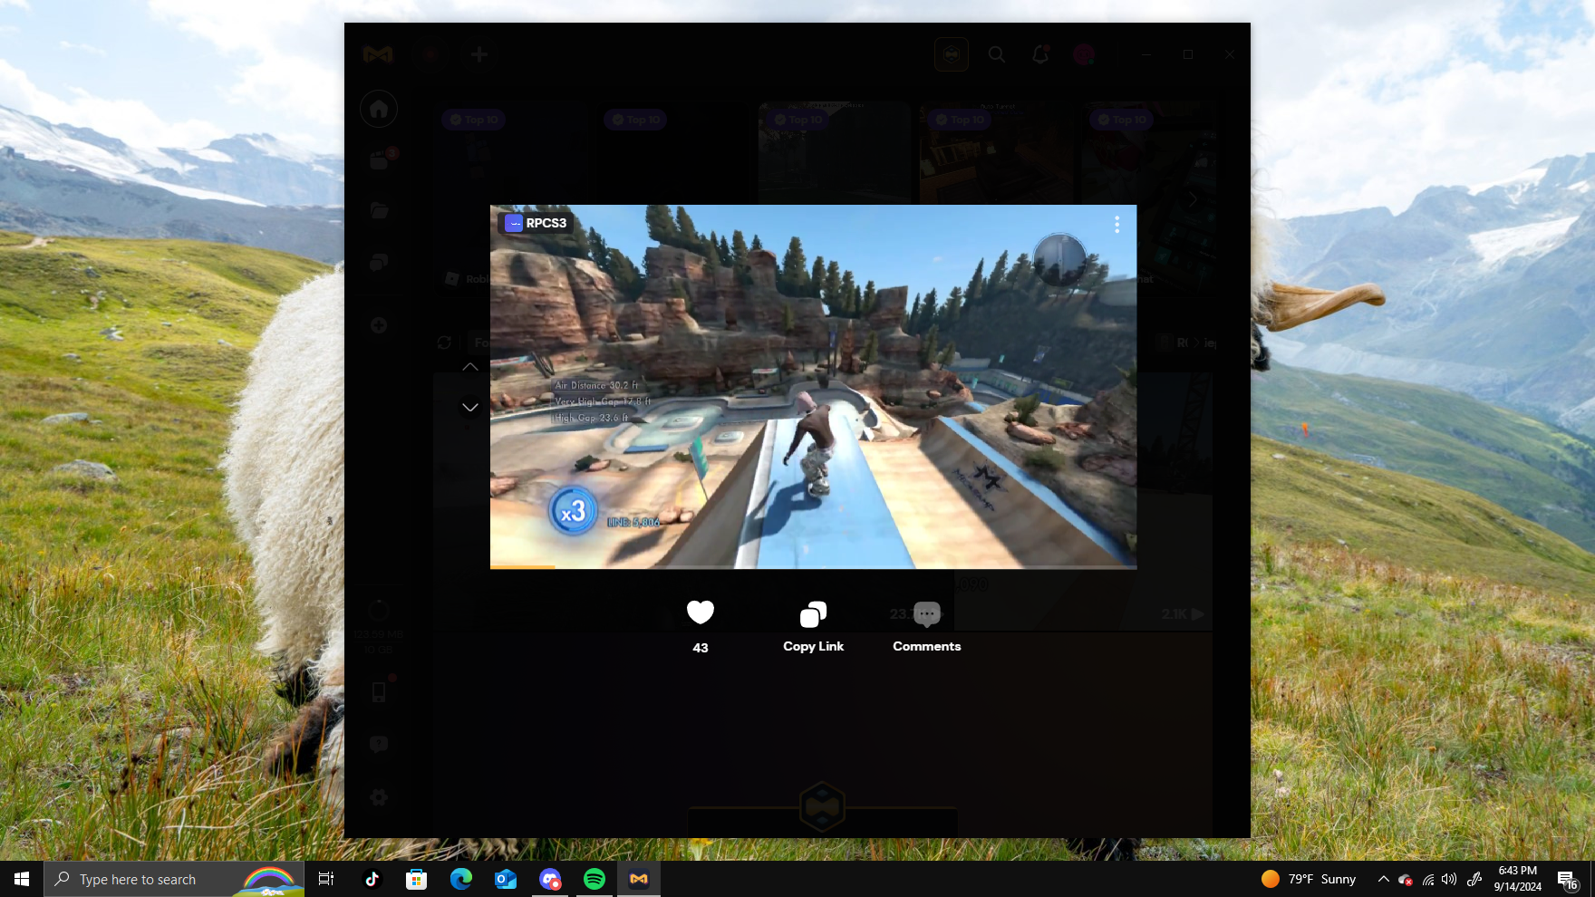
Task: Click the red record icon in Medal
Action: [430, 54]
